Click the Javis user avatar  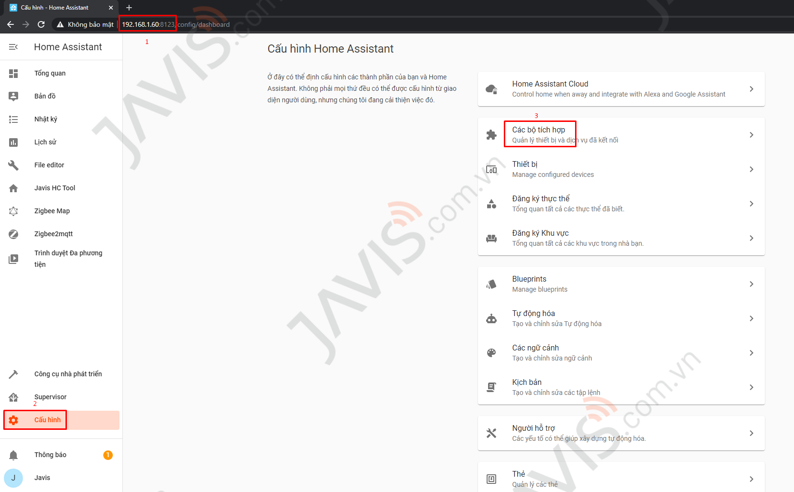tap(13, 478)
